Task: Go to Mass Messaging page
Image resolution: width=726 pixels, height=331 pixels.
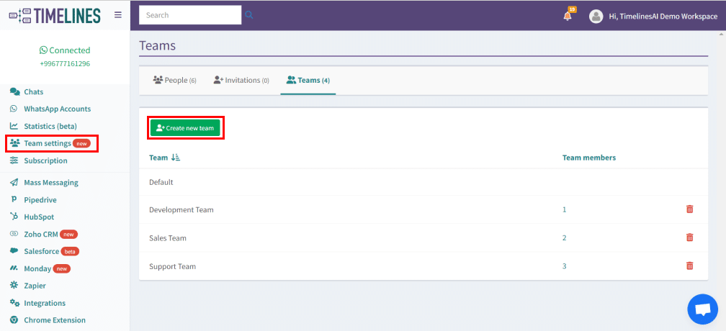Action: point(50,183)
